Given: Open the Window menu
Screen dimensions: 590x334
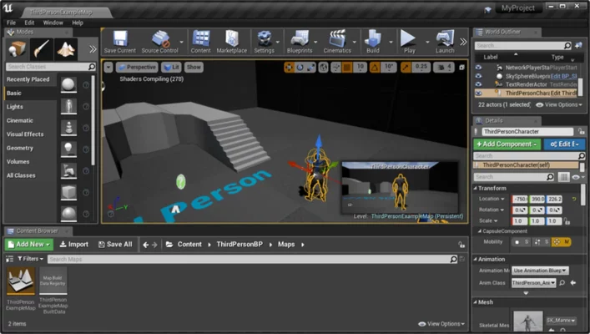Looking at the screenshot, I should click(53, 23).
